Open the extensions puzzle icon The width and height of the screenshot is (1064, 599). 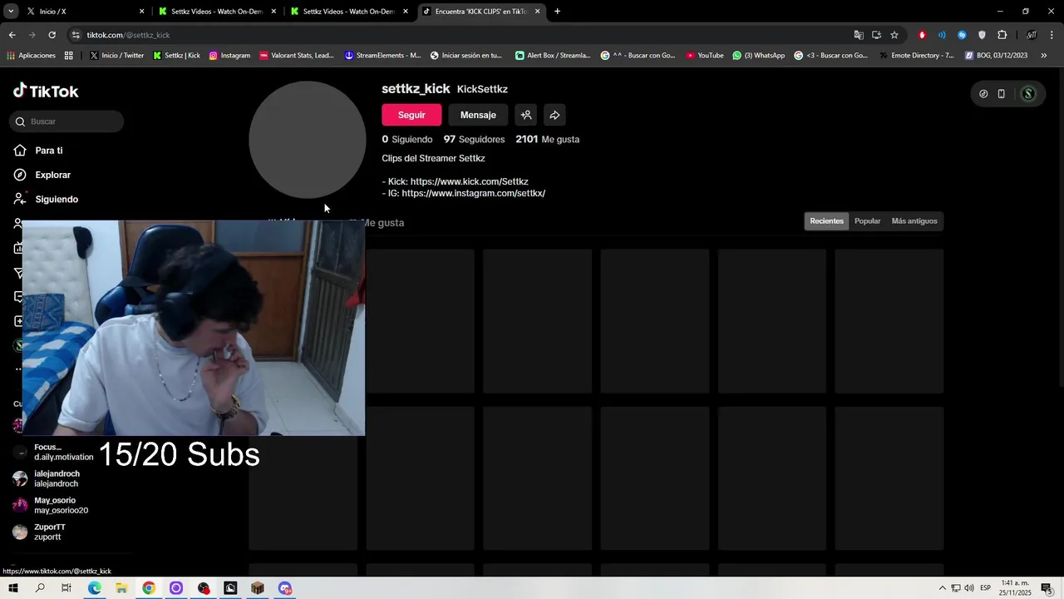[x=1002, y=35]
